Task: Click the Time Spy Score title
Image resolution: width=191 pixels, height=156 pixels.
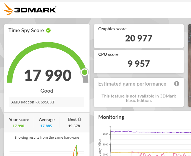Action: coord(26,31)
